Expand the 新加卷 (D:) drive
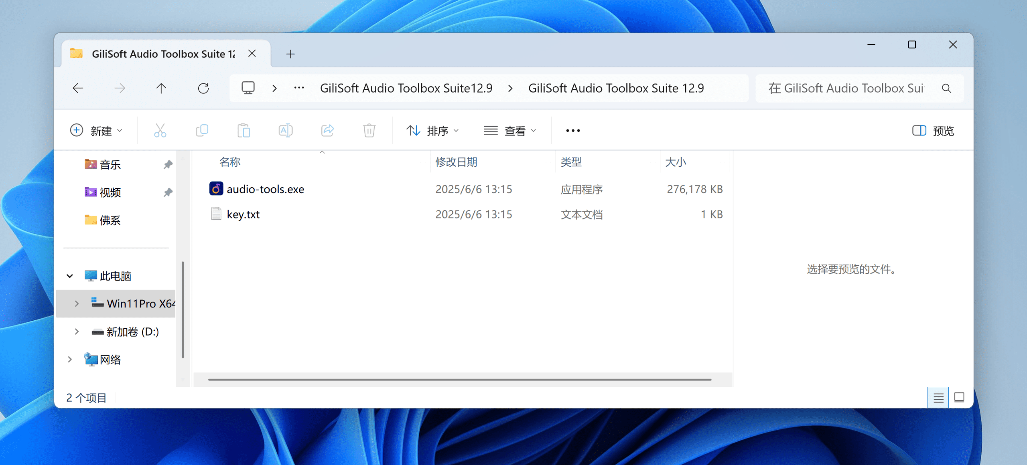This screenshot has height=465, width=1027. [77, 332]
